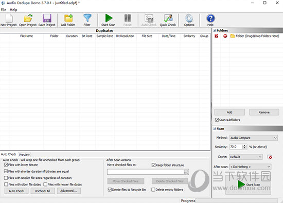
Task: Save Project with floppy icon
Action: tap(47, 20)
